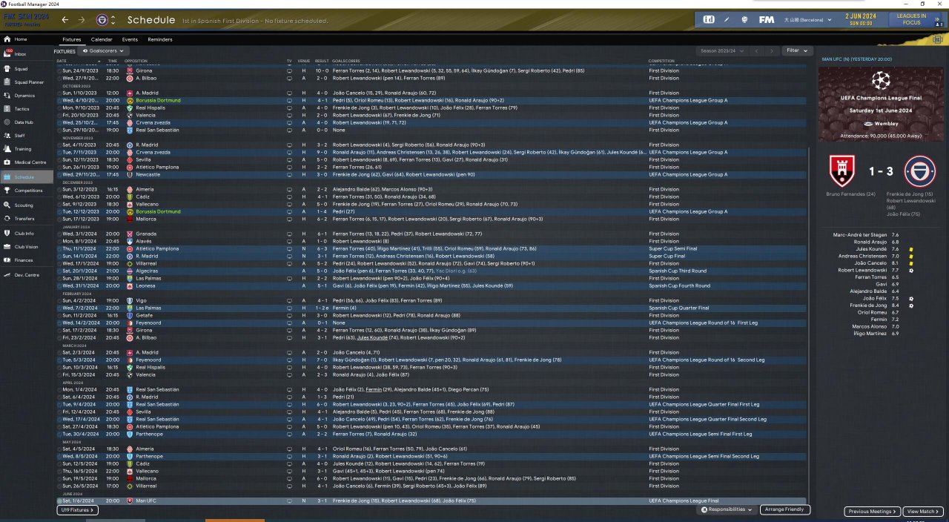
Task: Open Man UFC Champions League Final row
Action: pos(431,501)
